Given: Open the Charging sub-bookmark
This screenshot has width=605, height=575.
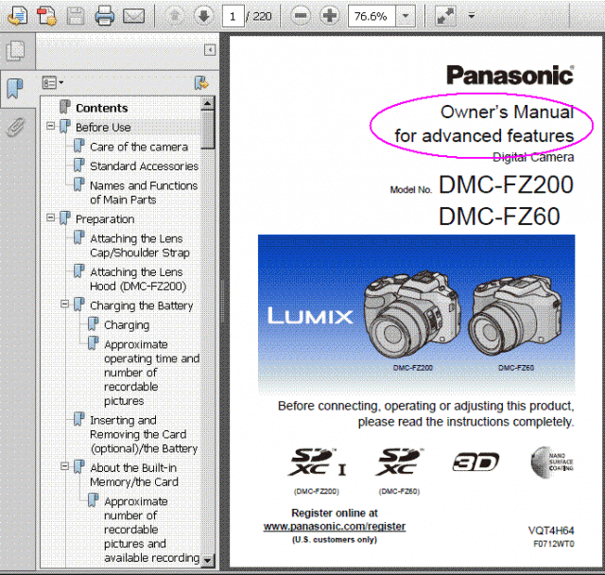Looking at the screenshot, I should tap(127, 325).
